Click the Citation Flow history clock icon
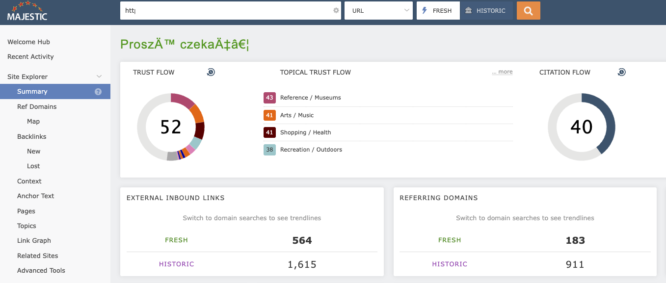666x283 pixels. point(621,72)
